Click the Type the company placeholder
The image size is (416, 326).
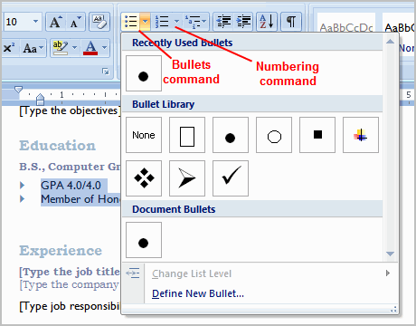coord(69,284)
